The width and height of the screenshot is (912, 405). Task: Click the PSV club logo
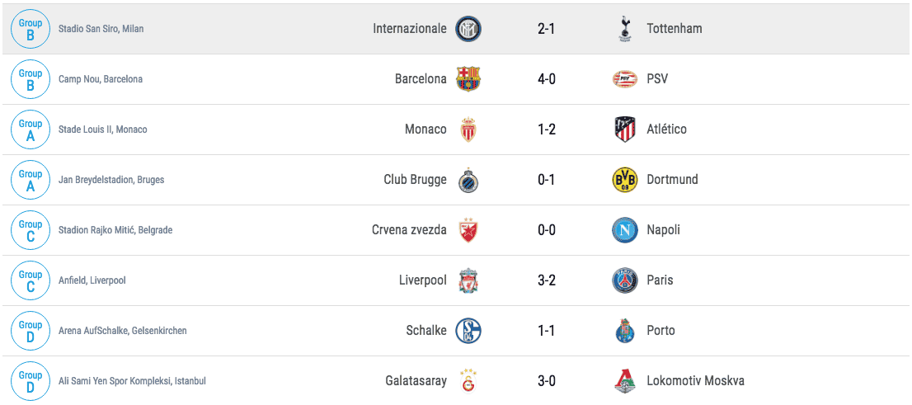[x=625, y=79]
